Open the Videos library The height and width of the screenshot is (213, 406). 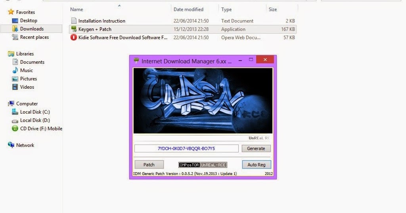coord(27,87)
